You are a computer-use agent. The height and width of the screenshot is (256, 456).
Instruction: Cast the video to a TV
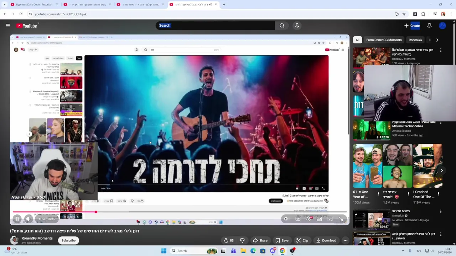(330, 219)
